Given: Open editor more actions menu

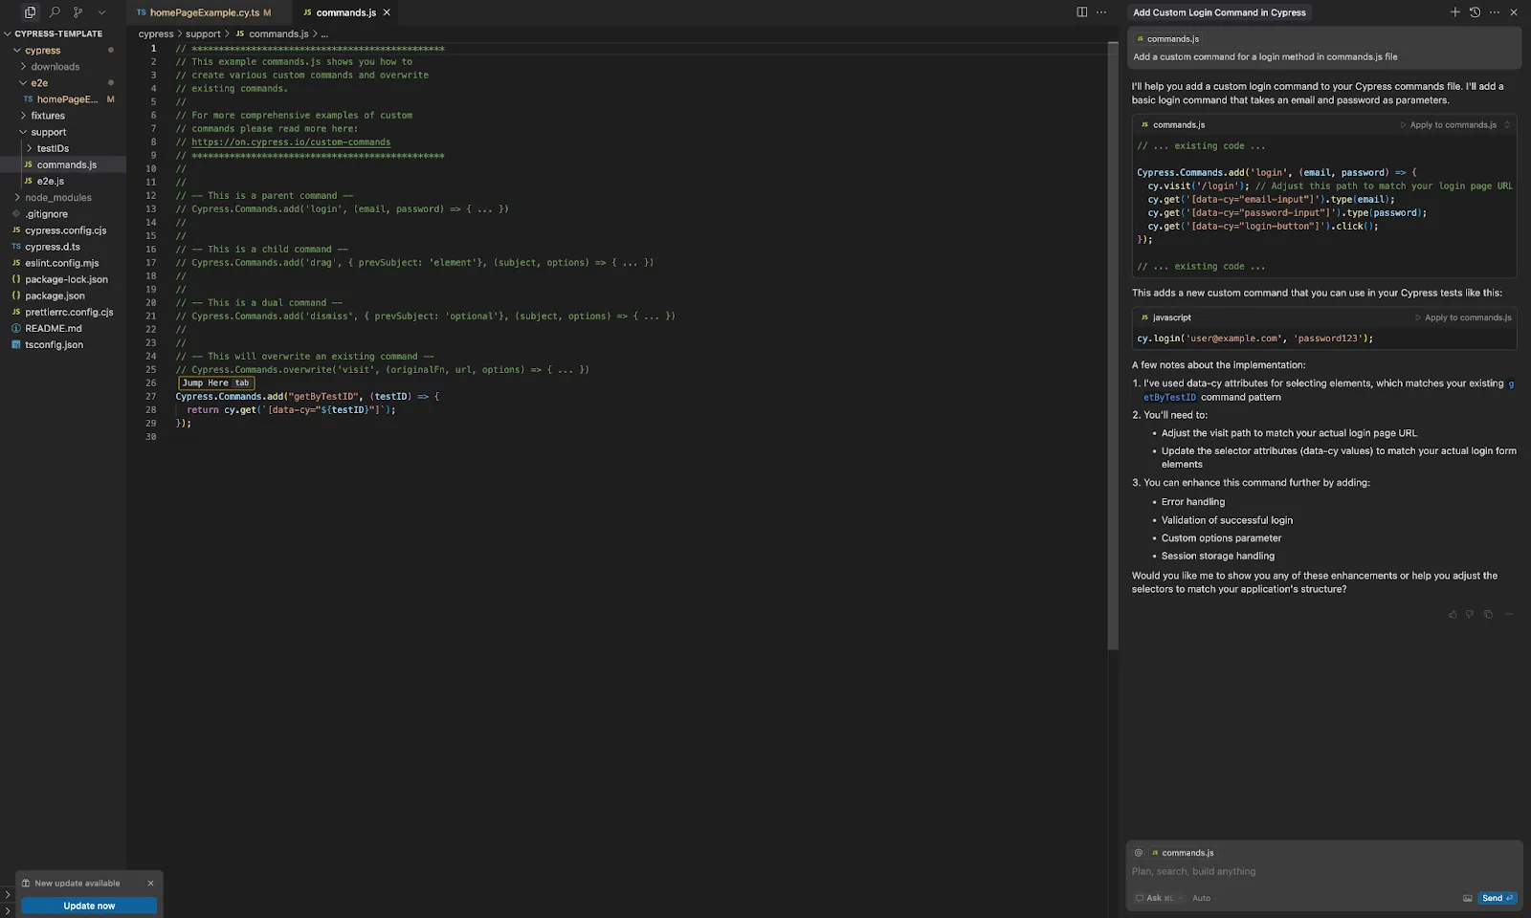Looking at the screenshot, I should 1101,12.
